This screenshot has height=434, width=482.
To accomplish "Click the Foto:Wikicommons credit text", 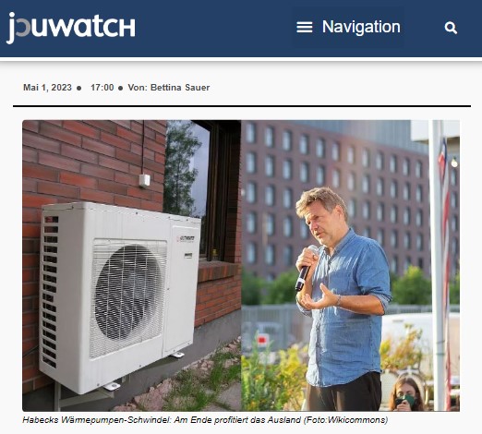I will [345, 420].
